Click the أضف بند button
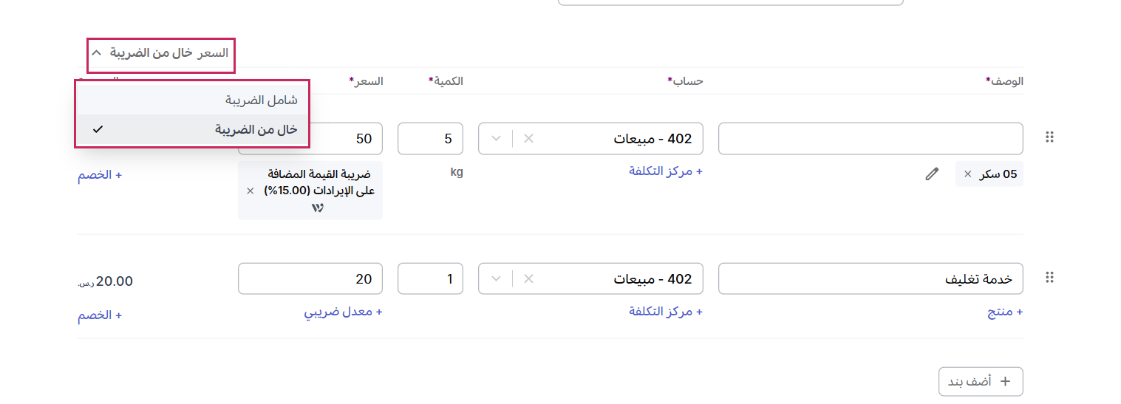The image size is (1121, 404). (981, 381)
